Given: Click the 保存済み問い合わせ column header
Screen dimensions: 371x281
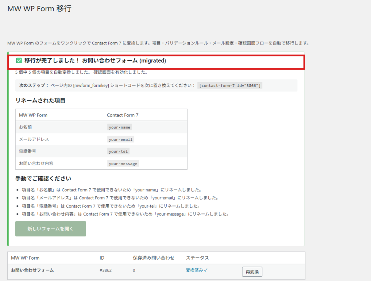Looking at the screenshot, I should coord(154,258).
